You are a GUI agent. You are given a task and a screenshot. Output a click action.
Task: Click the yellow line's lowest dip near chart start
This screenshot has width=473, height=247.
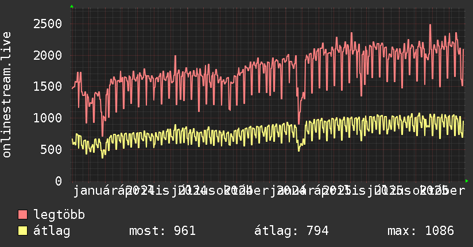click(x=103, y=157)
